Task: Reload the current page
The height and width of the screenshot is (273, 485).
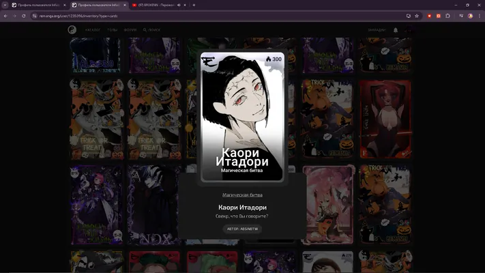Action: pyautogui.click(x=23, y=16)
